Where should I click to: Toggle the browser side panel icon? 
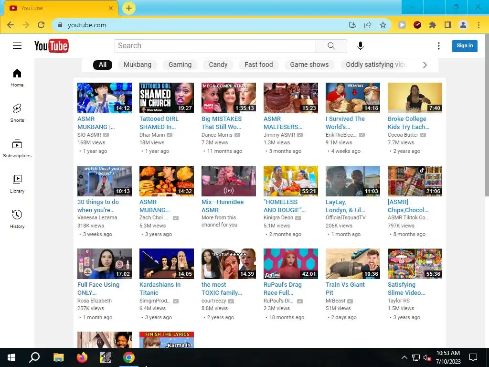[448, 25]
